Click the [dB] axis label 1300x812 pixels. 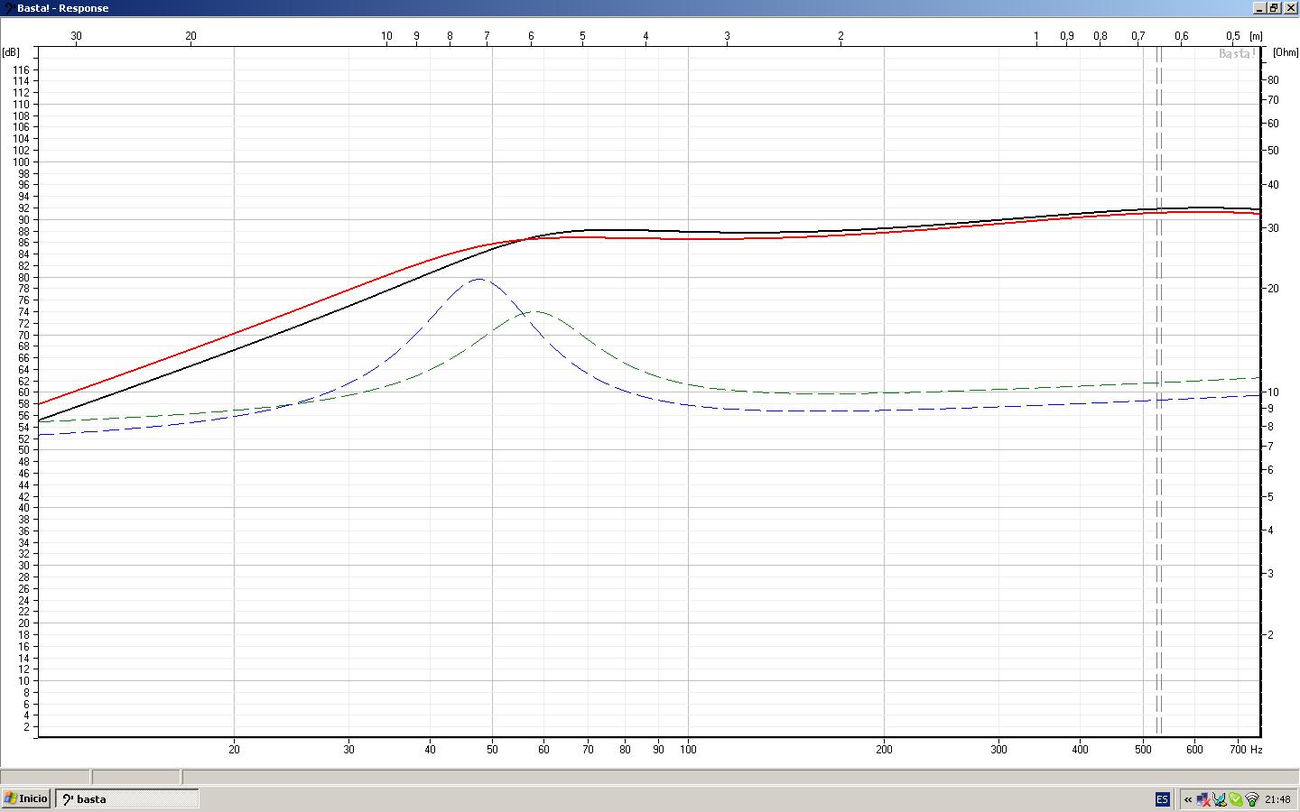[x=11, y=52]
